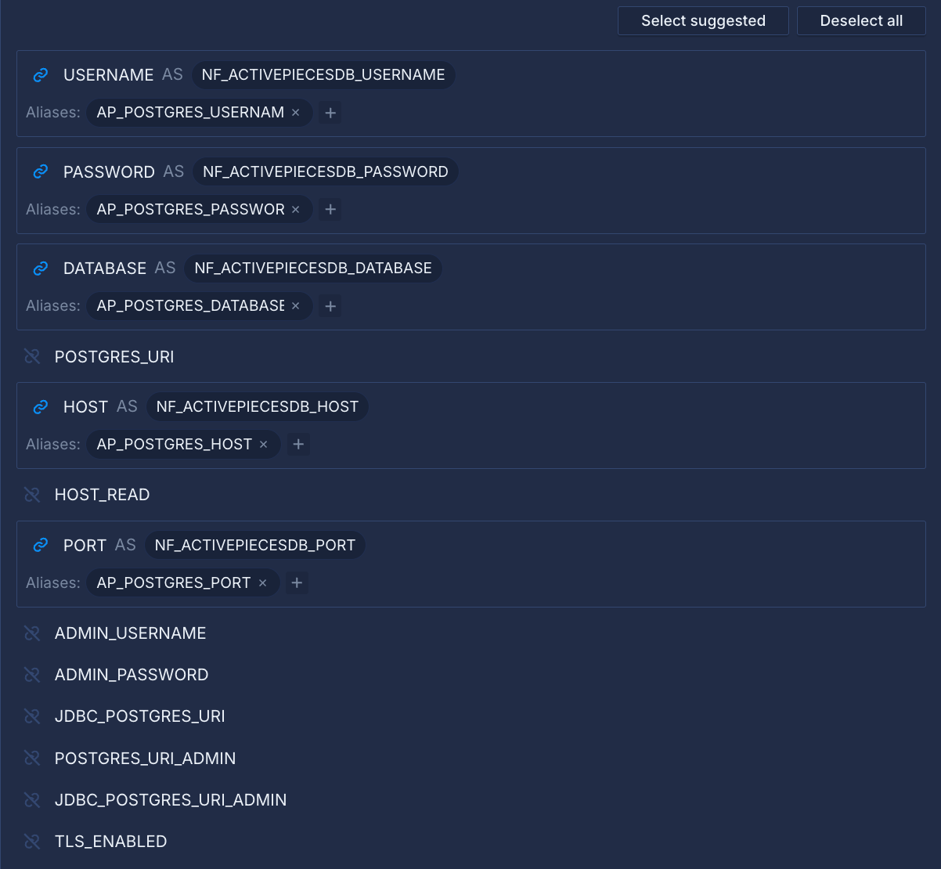The height and width of the screenshot is (869, 941).
Task: Delete the AP_POSTGRES_PASSWORD alias chip
Action: point(296,210)
